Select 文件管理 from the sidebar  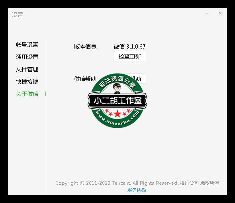(x=27, y=69)
